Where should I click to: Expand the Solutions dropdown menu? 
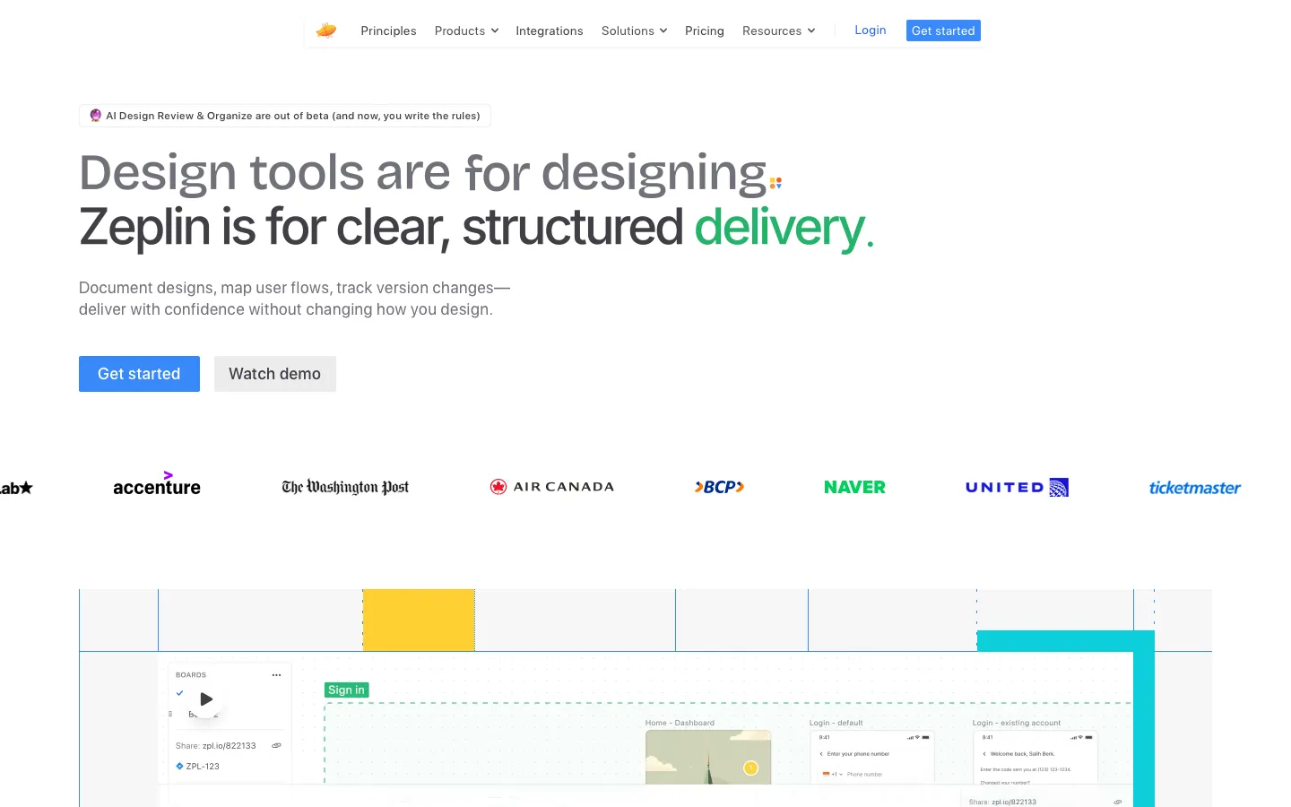pyautogui.click(x=634, y=30)
